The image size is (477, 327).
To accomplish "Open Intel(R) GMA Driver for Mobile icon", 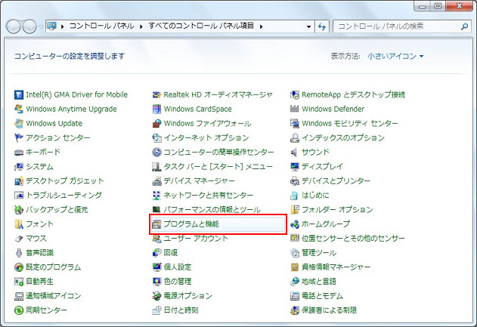I will click(x=19, y=95).
